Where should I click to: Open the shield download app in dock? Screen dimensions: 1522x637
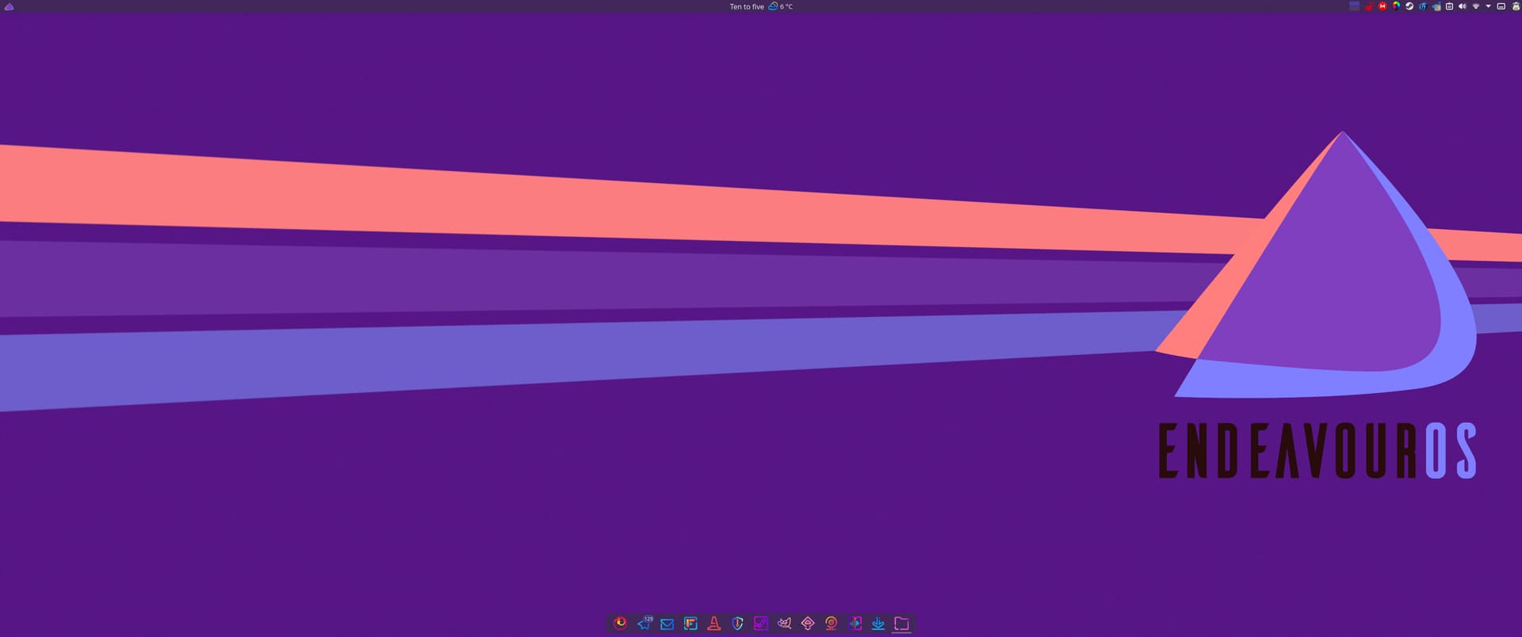point(737,624)
